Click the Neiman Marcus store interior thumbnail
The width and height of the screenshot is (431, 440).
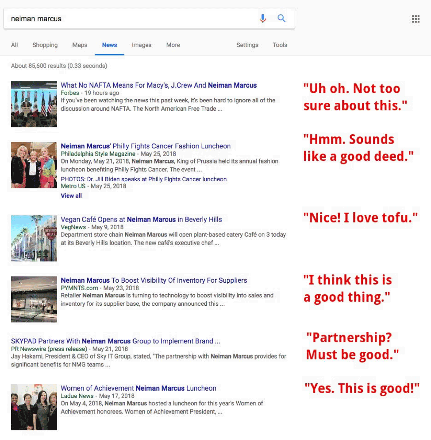(34, 299)
